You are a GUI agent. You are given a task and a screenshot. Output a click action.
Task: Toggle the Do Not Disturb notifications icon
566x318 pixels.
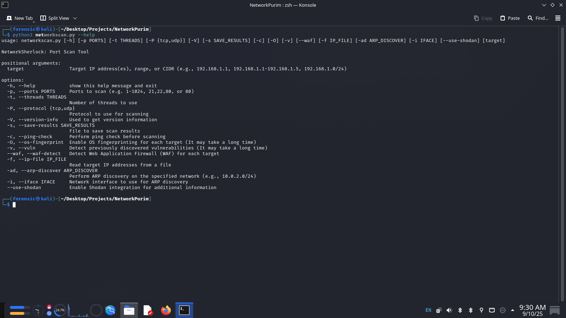[502, 310]
